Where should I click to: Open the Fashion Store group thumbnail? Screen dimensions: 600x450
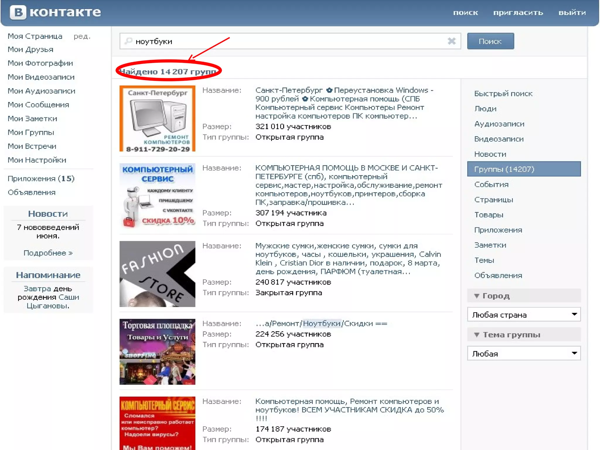pyautogui.click(x=157, y=274)
